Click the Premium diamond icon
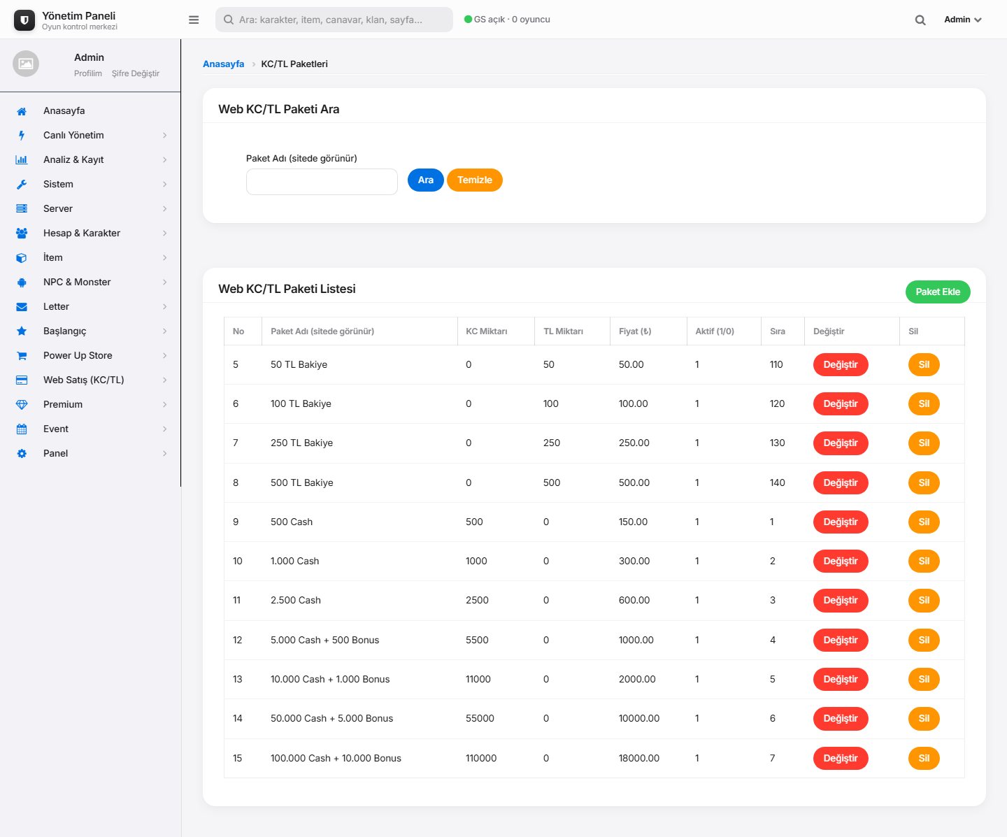The width and height of the screenshot is (1007, 837). tap(22, 405)
